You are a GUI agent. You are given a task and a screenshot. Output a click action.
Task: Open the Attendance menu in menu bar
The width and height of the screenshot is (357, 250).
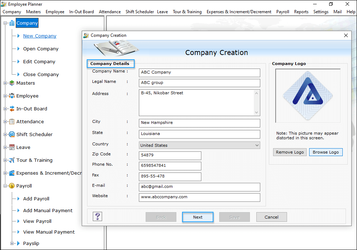(110, 12)
